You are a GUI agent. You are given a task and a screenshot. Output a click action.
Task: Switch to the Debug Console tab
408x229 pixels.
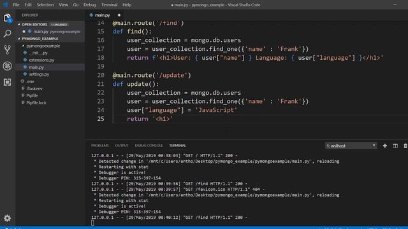[x=149, y=146]
